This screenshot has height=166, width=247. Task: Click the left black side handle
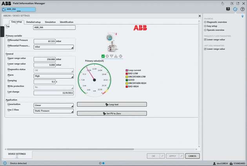pos(2,32)
